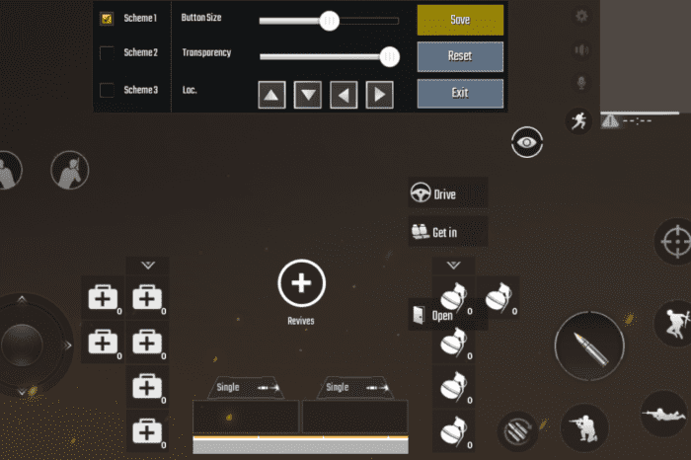
Task: Select the scope crosshair aim icon
Action: pyautogui.click(x=676, y=241)
